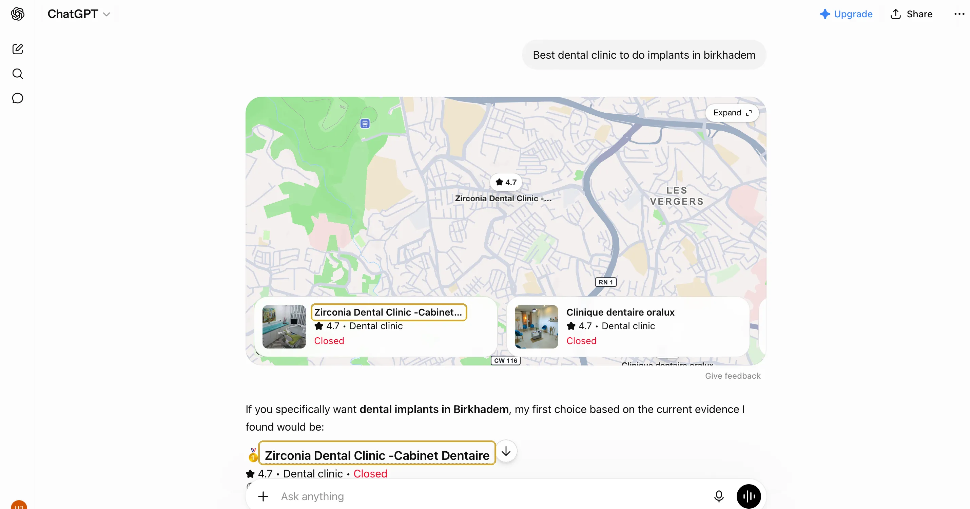Open the three-dots more options menu
Viewport: 970px width, 509px height.
tap(959, 14)
